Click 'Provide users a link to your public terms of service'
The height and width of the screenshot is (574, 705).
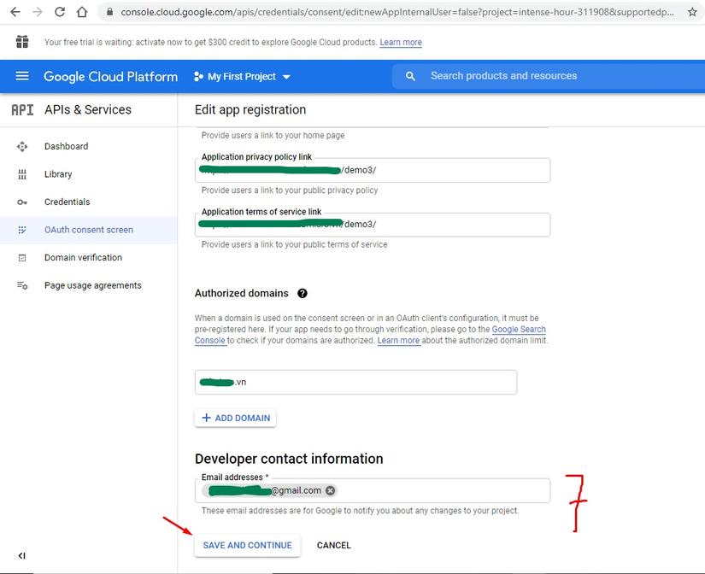click(x=294, y=244)
